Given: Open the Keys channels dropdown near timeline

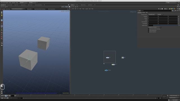Looking at the screenshot, I should point(174,96).
